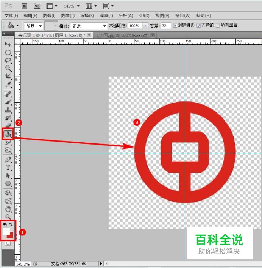Image resolution: width=262 pixels, height=268 pixels.
Task: Click the 容差 tolerance field showing 32
Action: (x=165, y=26)
